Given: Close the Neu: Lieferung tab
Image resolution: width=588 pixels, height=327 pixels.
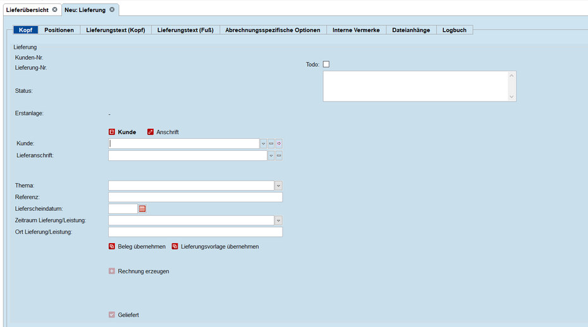Looking at the screenshot, I should tap(112, 9).
